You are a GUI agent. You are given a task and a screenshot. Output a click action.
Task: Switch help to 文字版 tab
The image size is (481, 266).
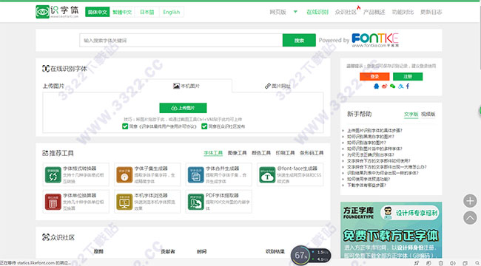[x=411, y=115]
